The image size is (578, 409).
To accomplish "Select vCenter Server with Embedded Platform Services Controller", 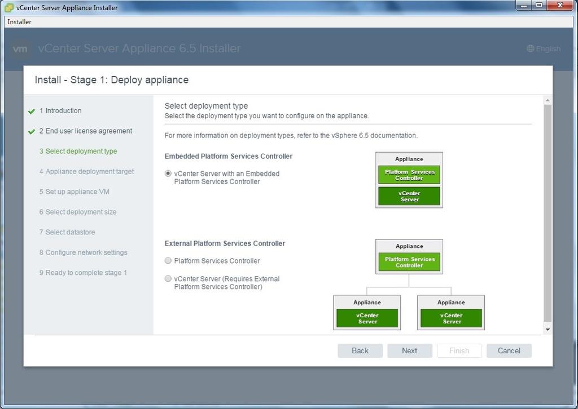I will pyautogui.click(x=168, y=174).
